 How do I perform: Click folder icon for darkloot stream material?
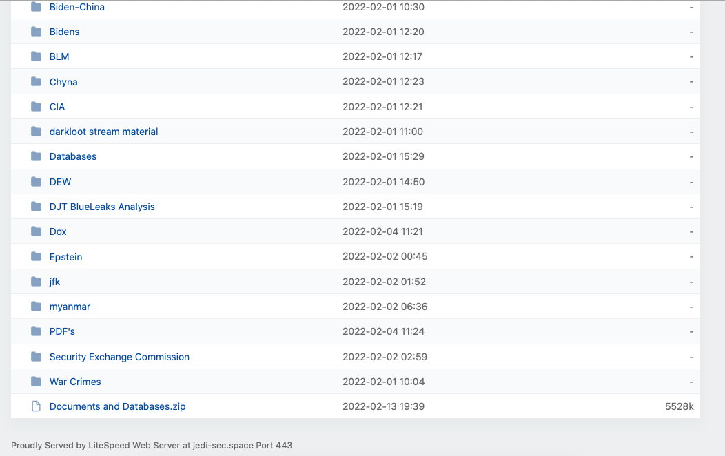(36, 132)
